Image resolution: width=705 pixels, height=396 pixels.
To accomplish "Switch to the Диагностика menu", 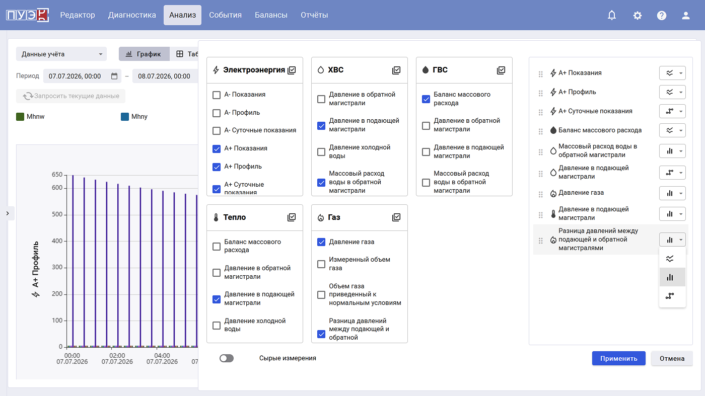I will [132, 15].
